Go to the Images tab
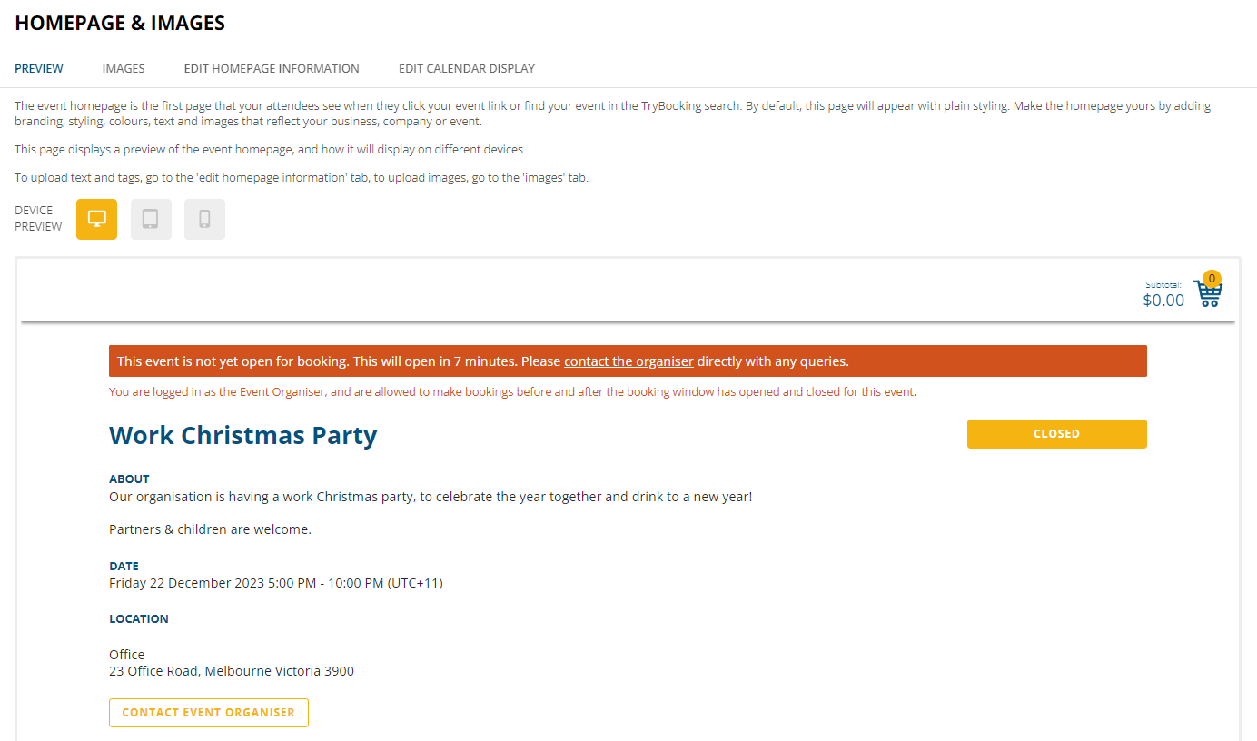Image resolution: width=1257 pixels, height=741 pixels. point(124,68)
